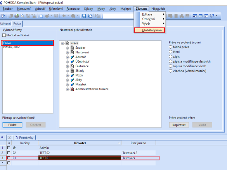The width and height of the screenshot is (227, 170).
Task: Select the Admin user cell
Action: [x=80, y=148]
